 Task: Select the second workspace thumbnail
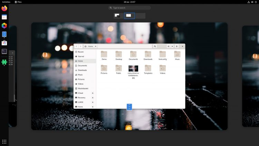pos(129,16)
